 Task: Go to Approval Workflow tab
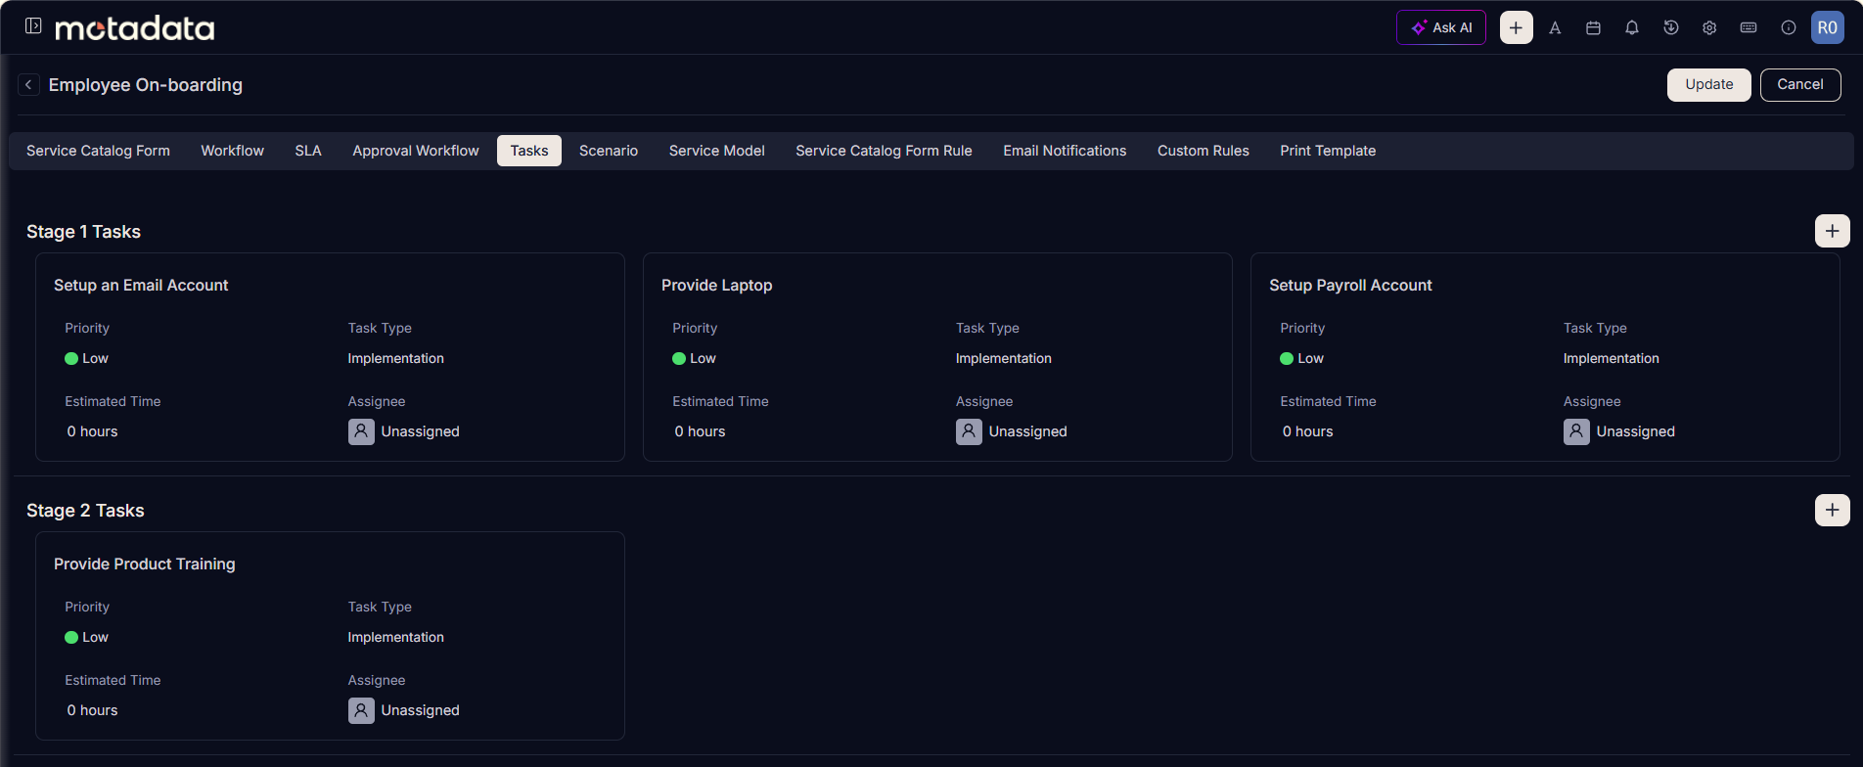[416, 151]
